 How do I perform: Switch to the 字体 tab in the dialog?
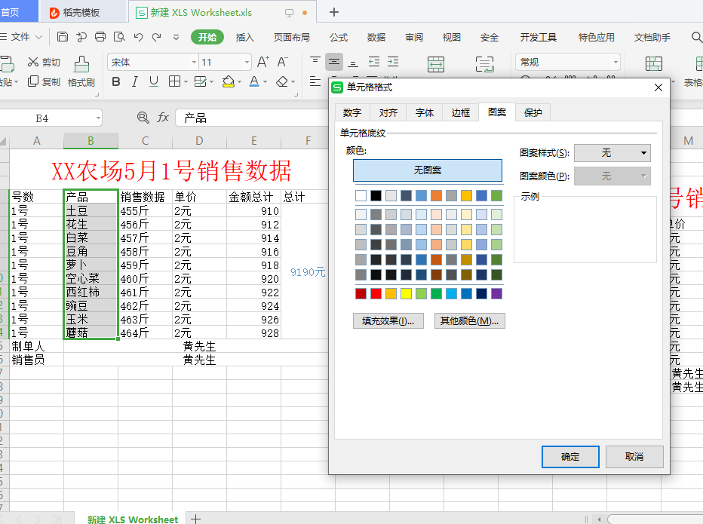424,112
